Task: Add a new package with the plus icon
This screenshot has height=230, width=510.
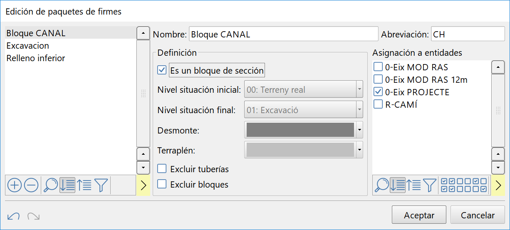Action: click(x=15, y=185)
